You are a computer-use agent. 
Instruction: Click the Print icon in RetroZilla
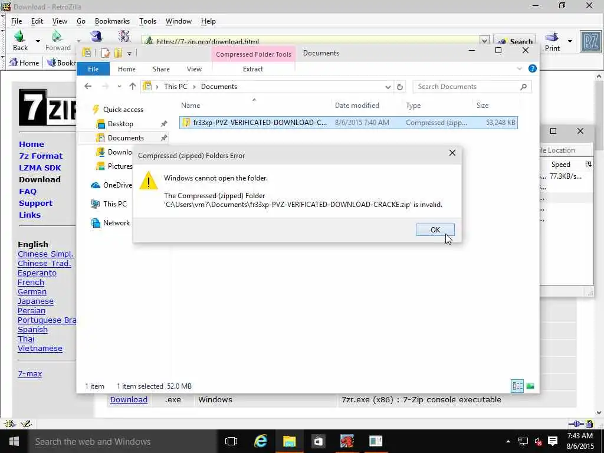pos(552,41)
